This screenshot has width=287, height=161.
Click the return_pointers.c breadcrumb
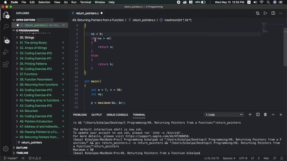pos(144,20)
